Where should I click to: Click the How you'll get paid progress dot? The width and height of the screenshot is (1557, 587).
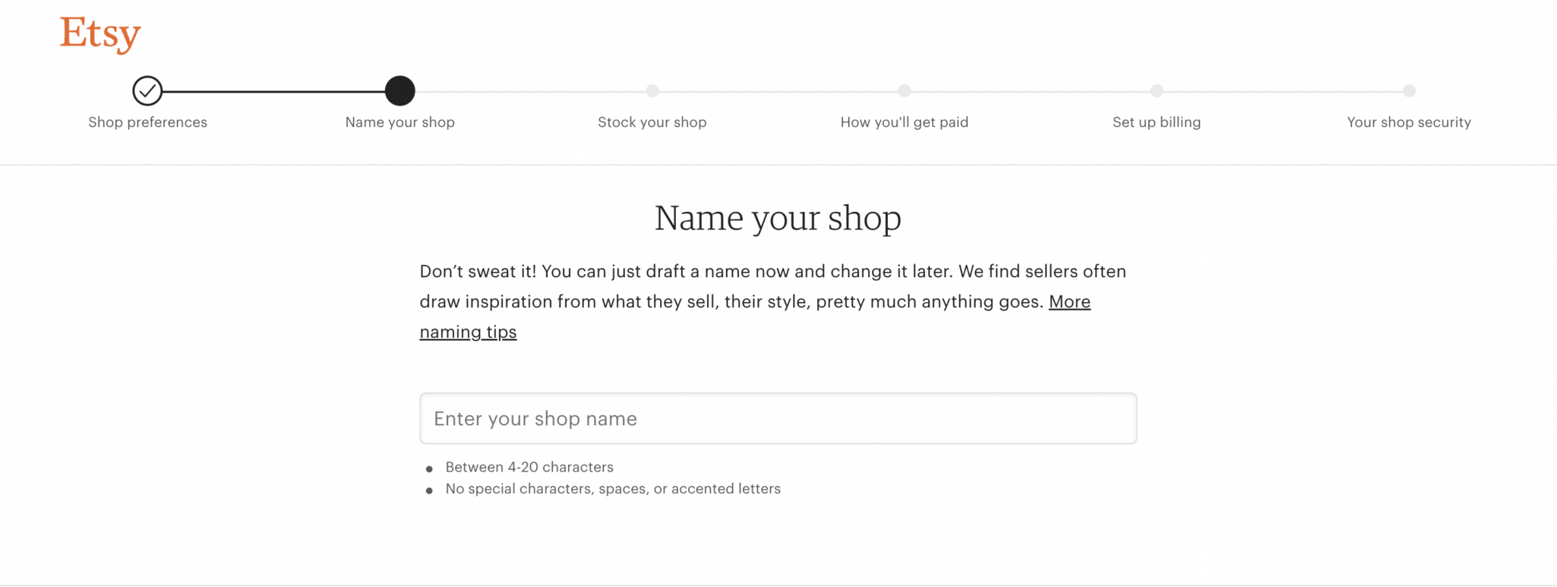point(904,90)
